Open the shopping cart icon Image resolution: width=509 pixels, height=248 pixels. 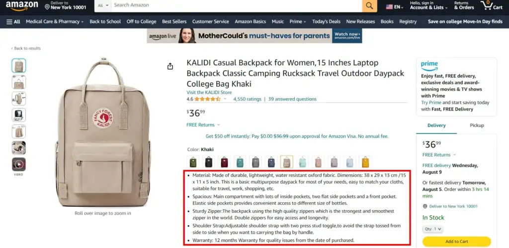[x=491, y=5]
